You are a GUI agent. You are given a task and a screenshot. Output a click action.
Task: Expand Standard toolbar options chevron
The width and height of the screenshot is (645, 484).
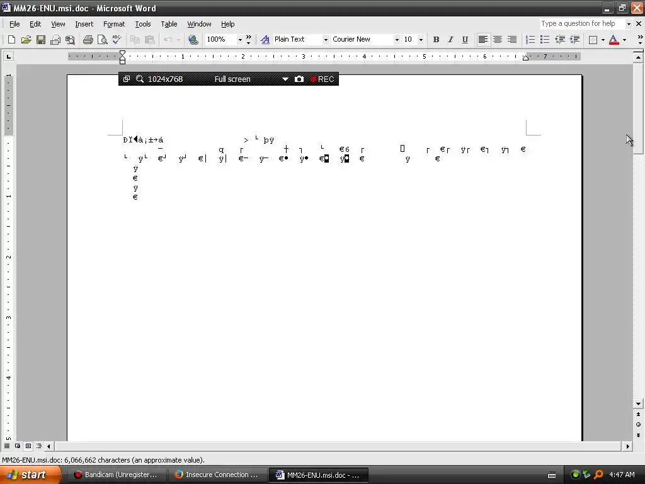click(x=248, y=40)
